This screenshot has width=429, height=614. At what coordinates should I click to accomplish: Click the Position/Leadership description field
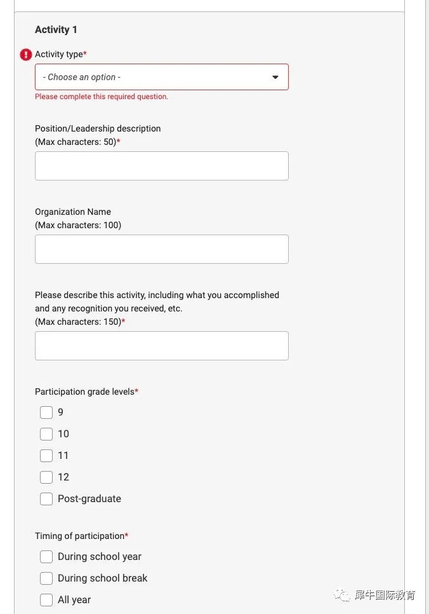162,166
